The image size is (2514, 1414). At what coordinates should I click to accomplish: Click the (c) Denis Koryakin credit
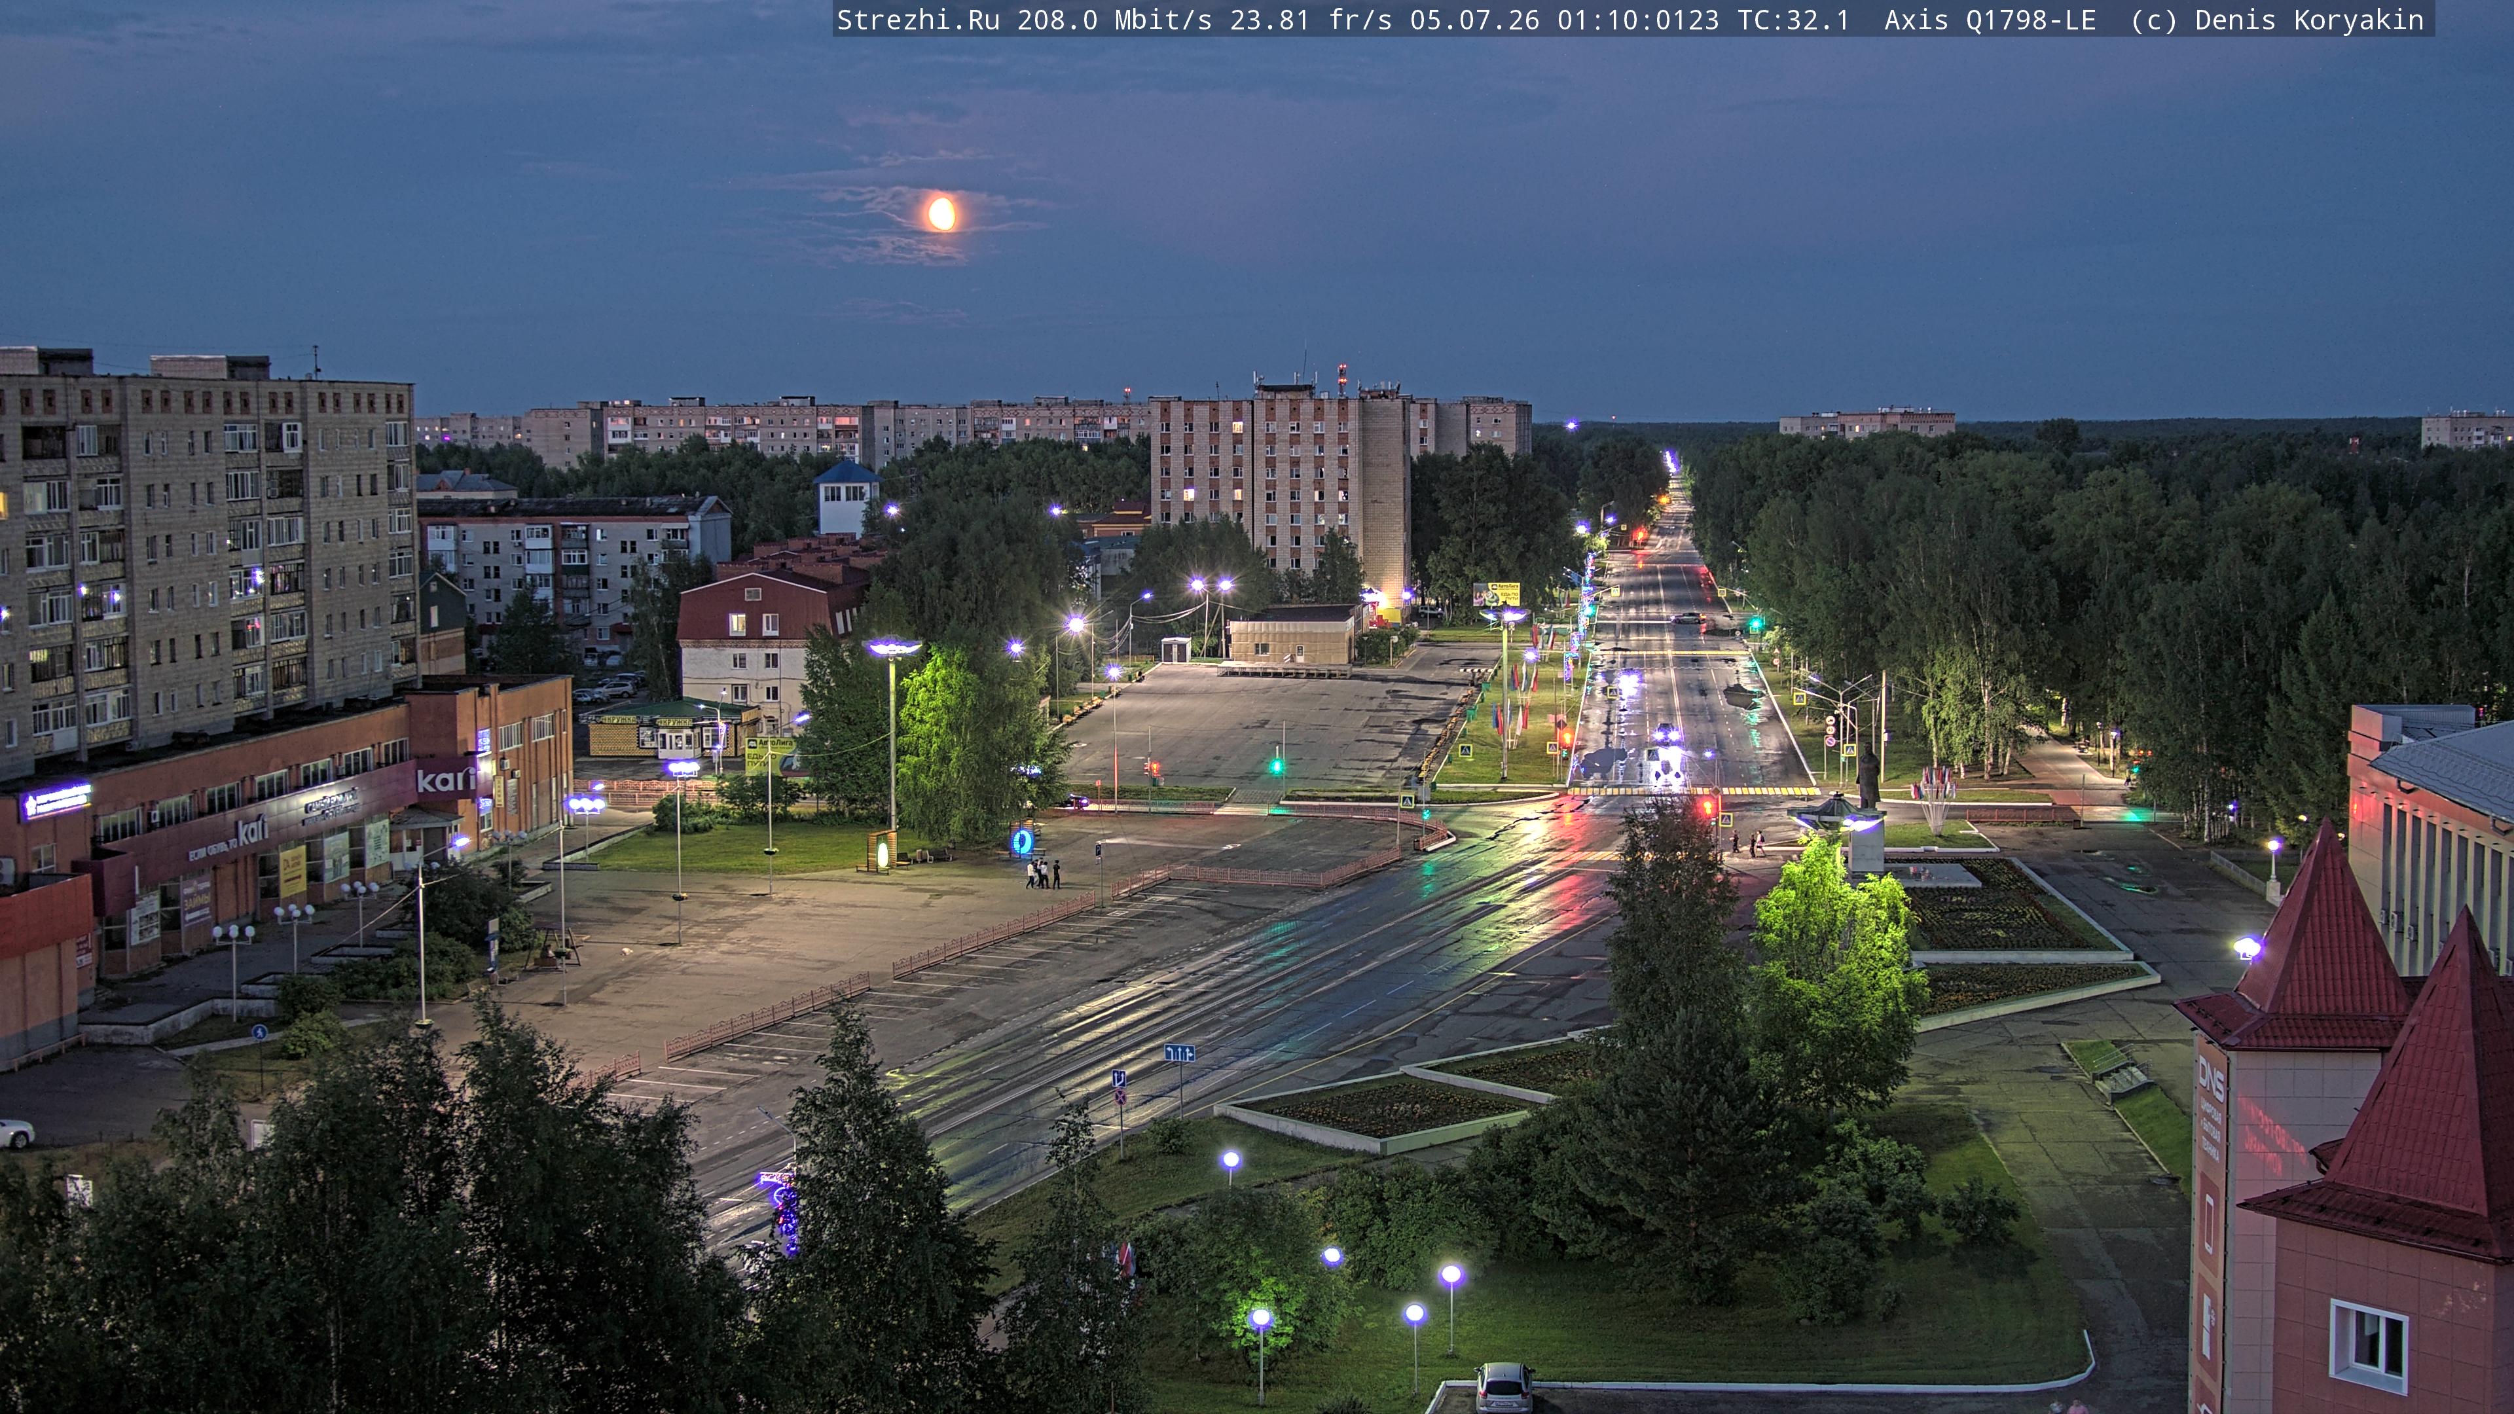click(2277, 20)
